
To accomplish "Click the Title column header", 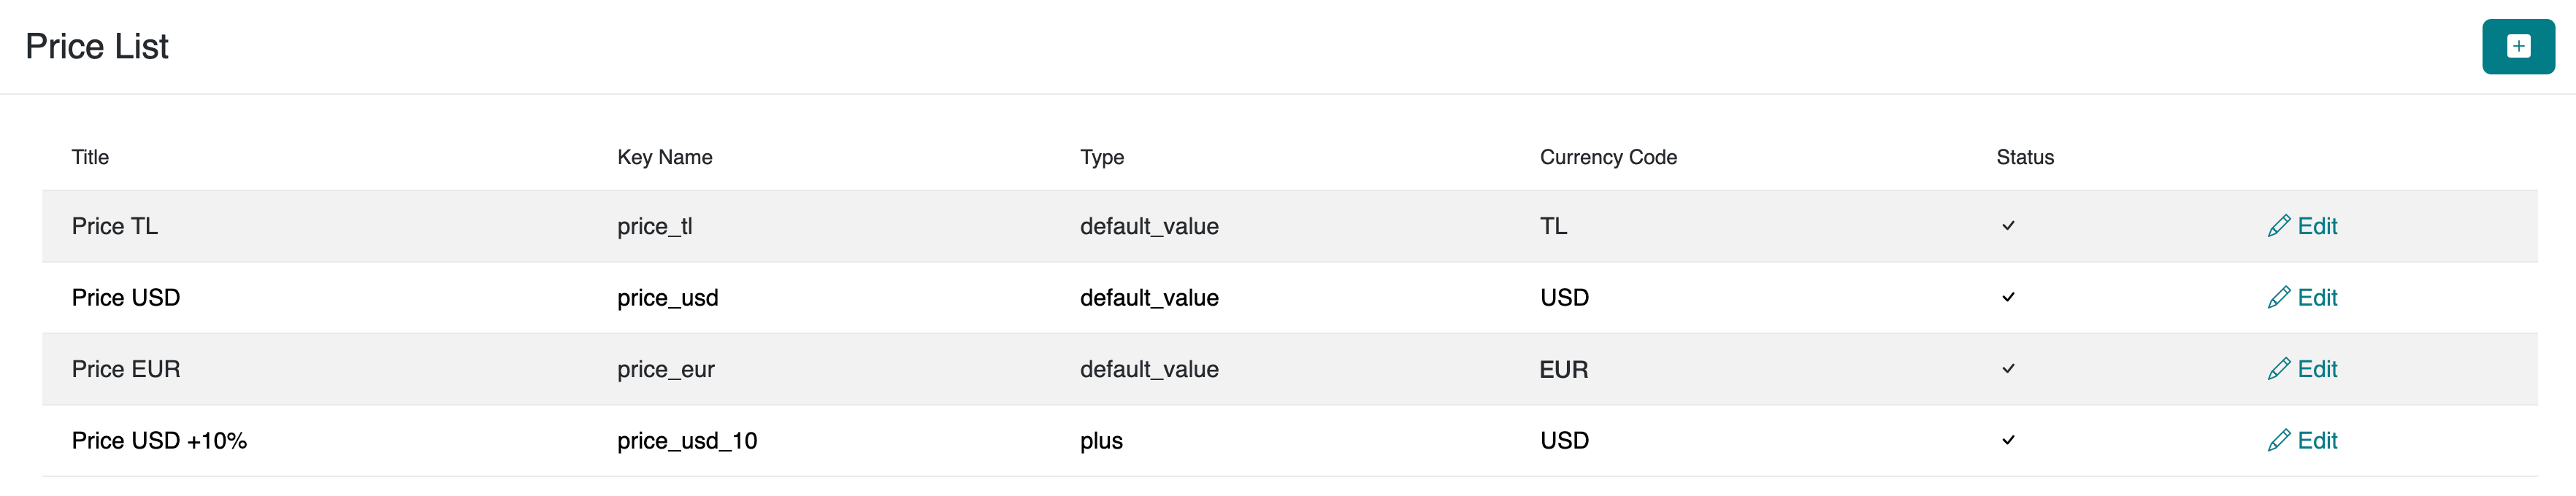I will [90, 158].
